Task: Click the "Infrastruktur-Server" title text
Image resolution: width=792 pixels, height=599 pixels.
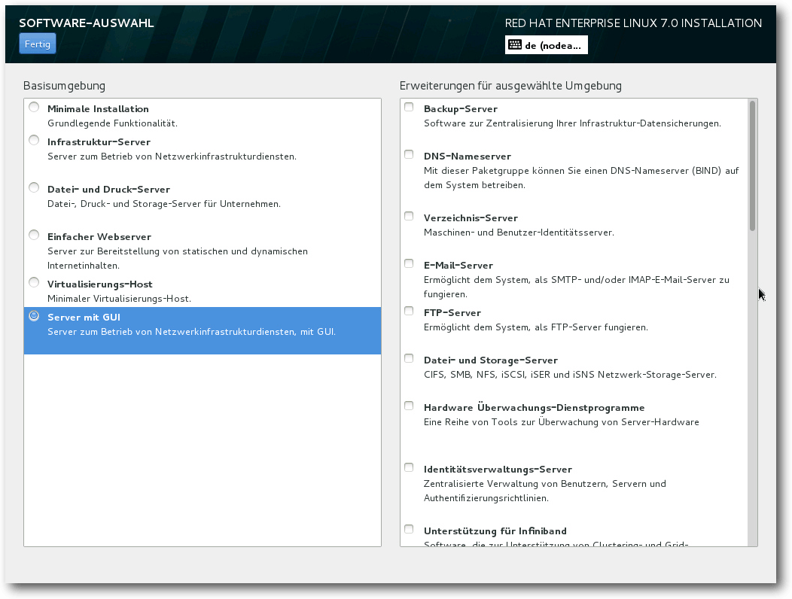Action: point(99,142)
